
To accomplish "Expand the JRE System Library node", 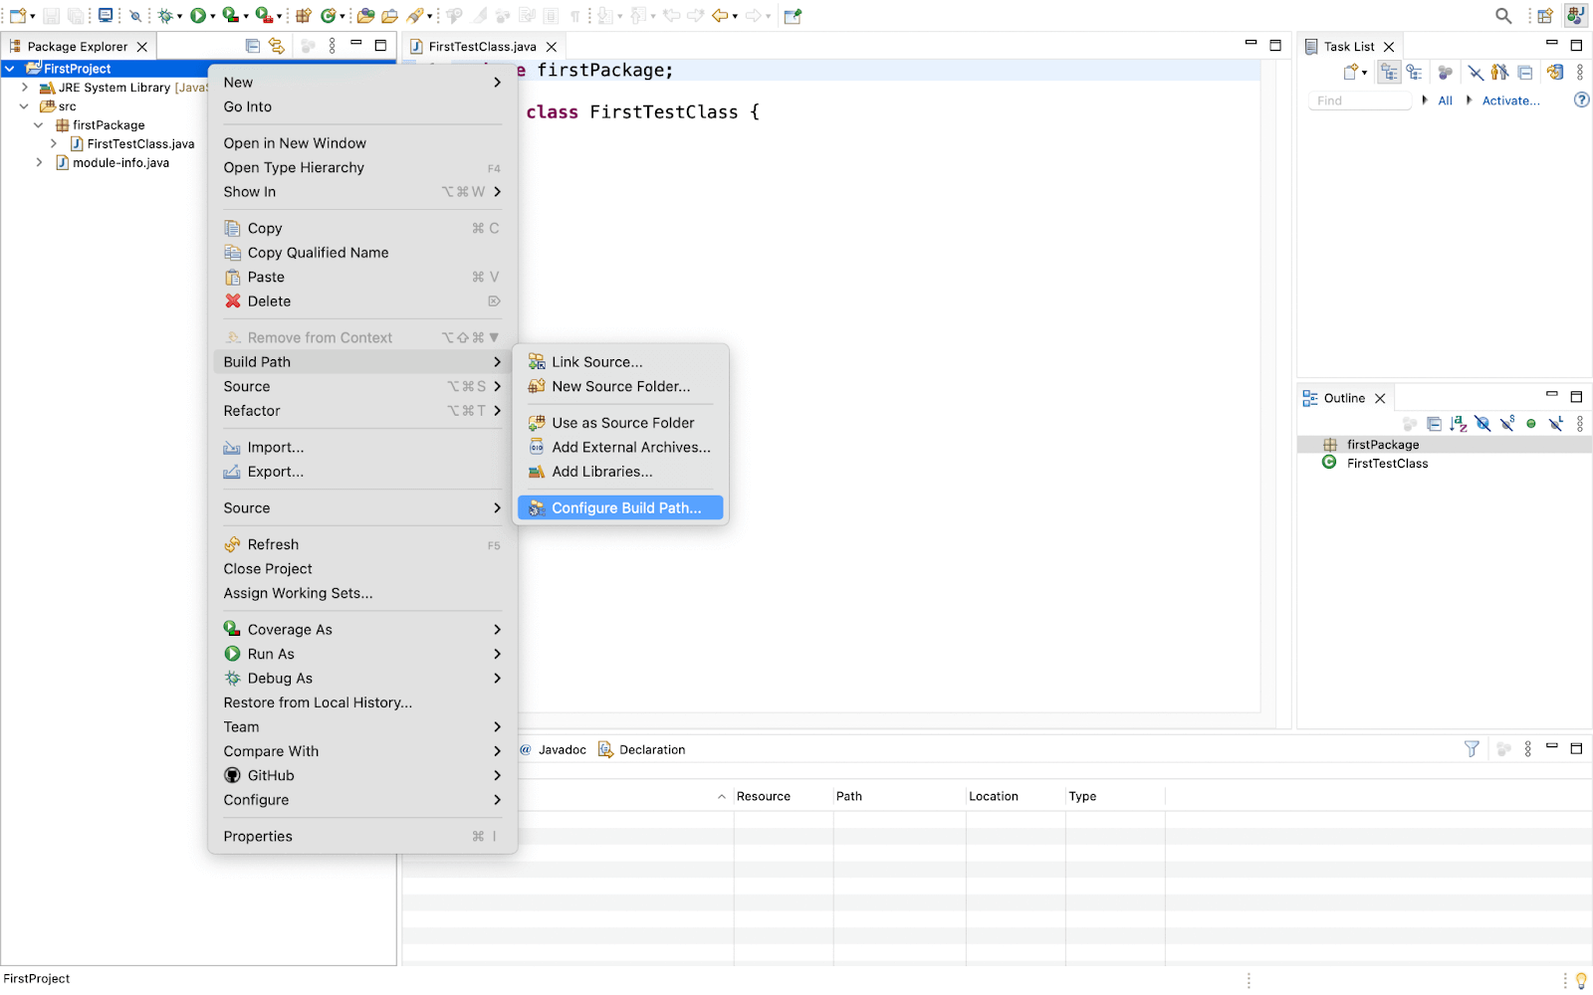I will [25, 88].
